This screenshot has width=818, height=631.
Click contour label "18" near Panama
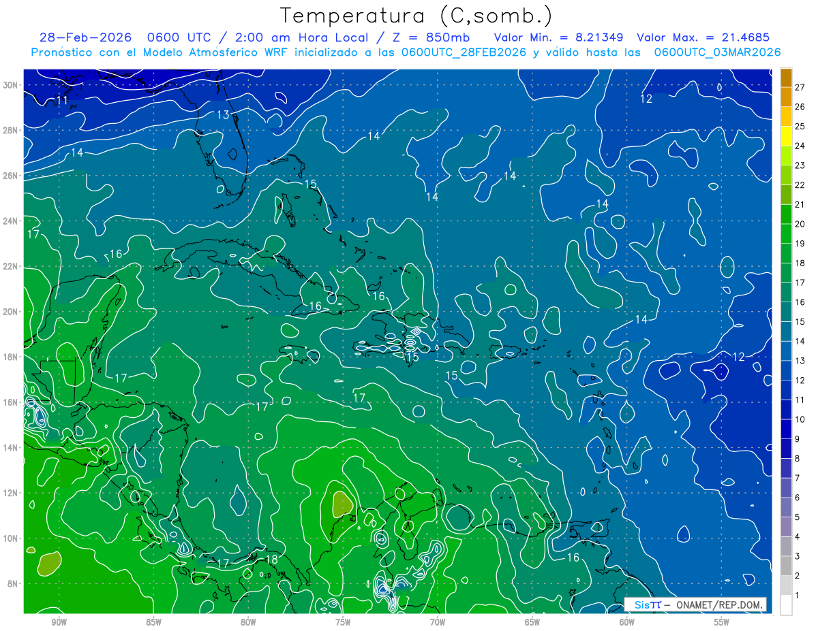point(271,560)
